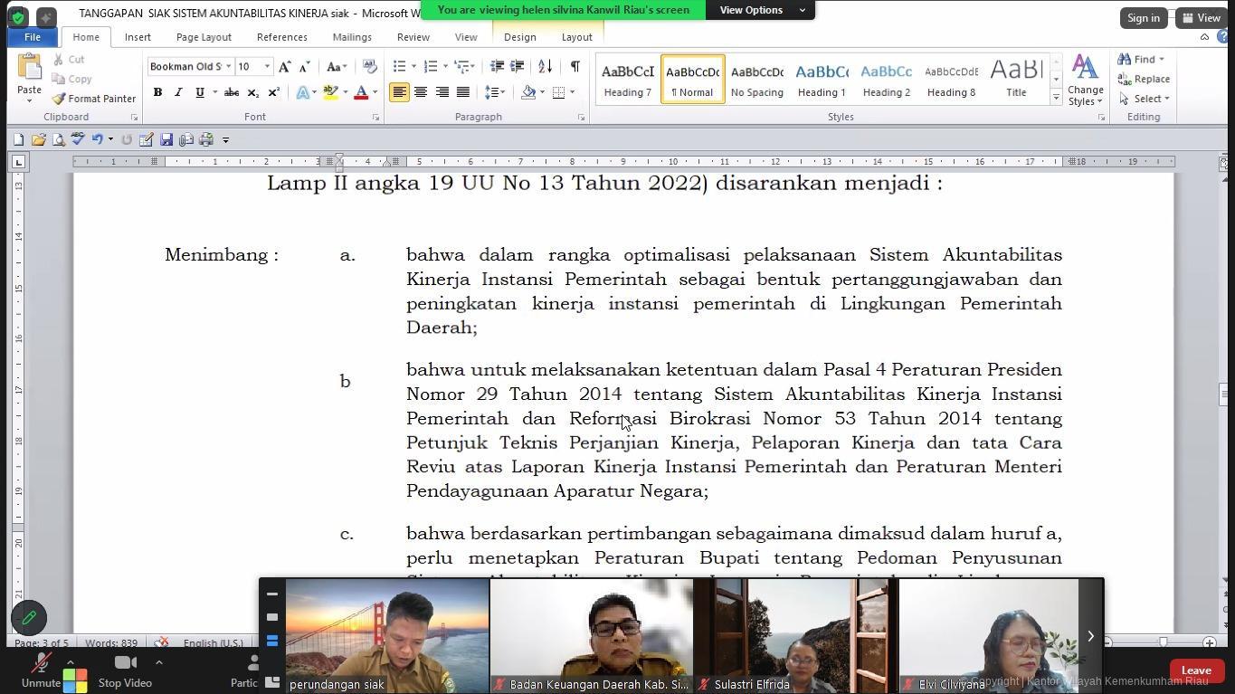Justify the paragraph text
Image resolution: width=1235 pixels, height=694 pixels.
[463, 92]
